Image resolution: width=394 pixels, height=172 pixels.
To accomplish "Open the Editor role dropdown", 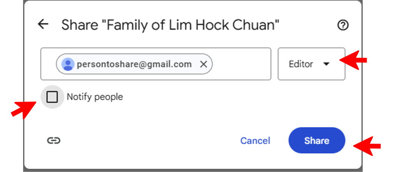I will [x=311, y=64].
